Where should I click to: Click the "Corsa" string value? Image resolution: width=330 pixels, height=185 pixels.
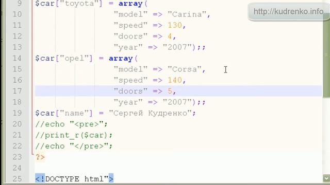(185, 69)
